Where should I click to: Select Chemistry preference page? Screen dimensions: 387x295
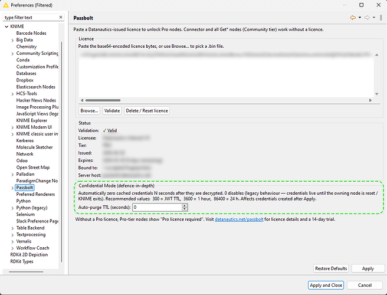click(27, 47)
